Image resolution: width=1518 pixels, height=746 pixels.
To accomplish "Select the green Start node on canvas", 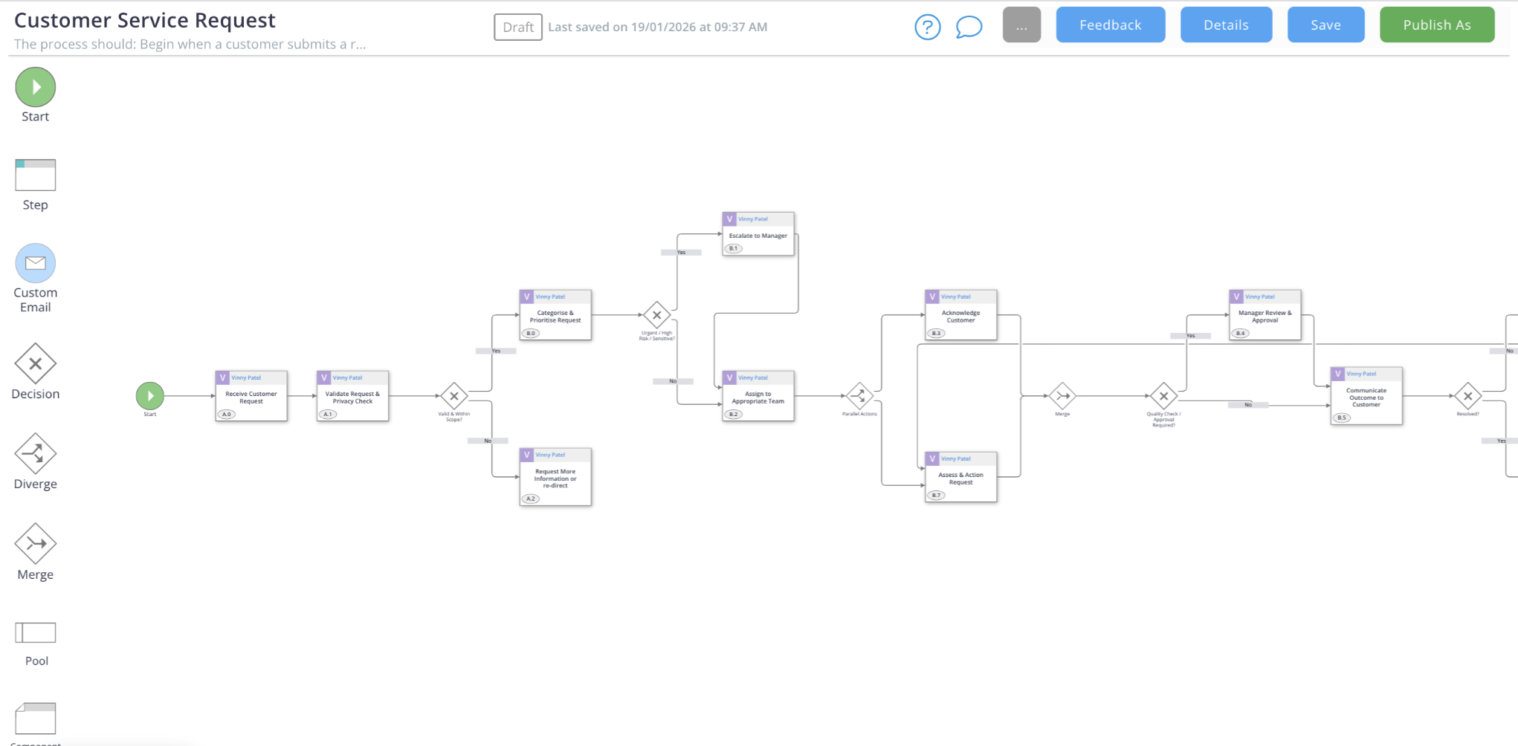I will point(150,396).
